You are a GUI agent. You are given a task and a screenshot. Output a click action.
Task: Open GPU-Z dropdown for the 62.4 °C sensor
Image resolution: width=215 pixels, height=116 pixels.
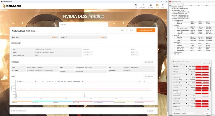tap(186, 72)
